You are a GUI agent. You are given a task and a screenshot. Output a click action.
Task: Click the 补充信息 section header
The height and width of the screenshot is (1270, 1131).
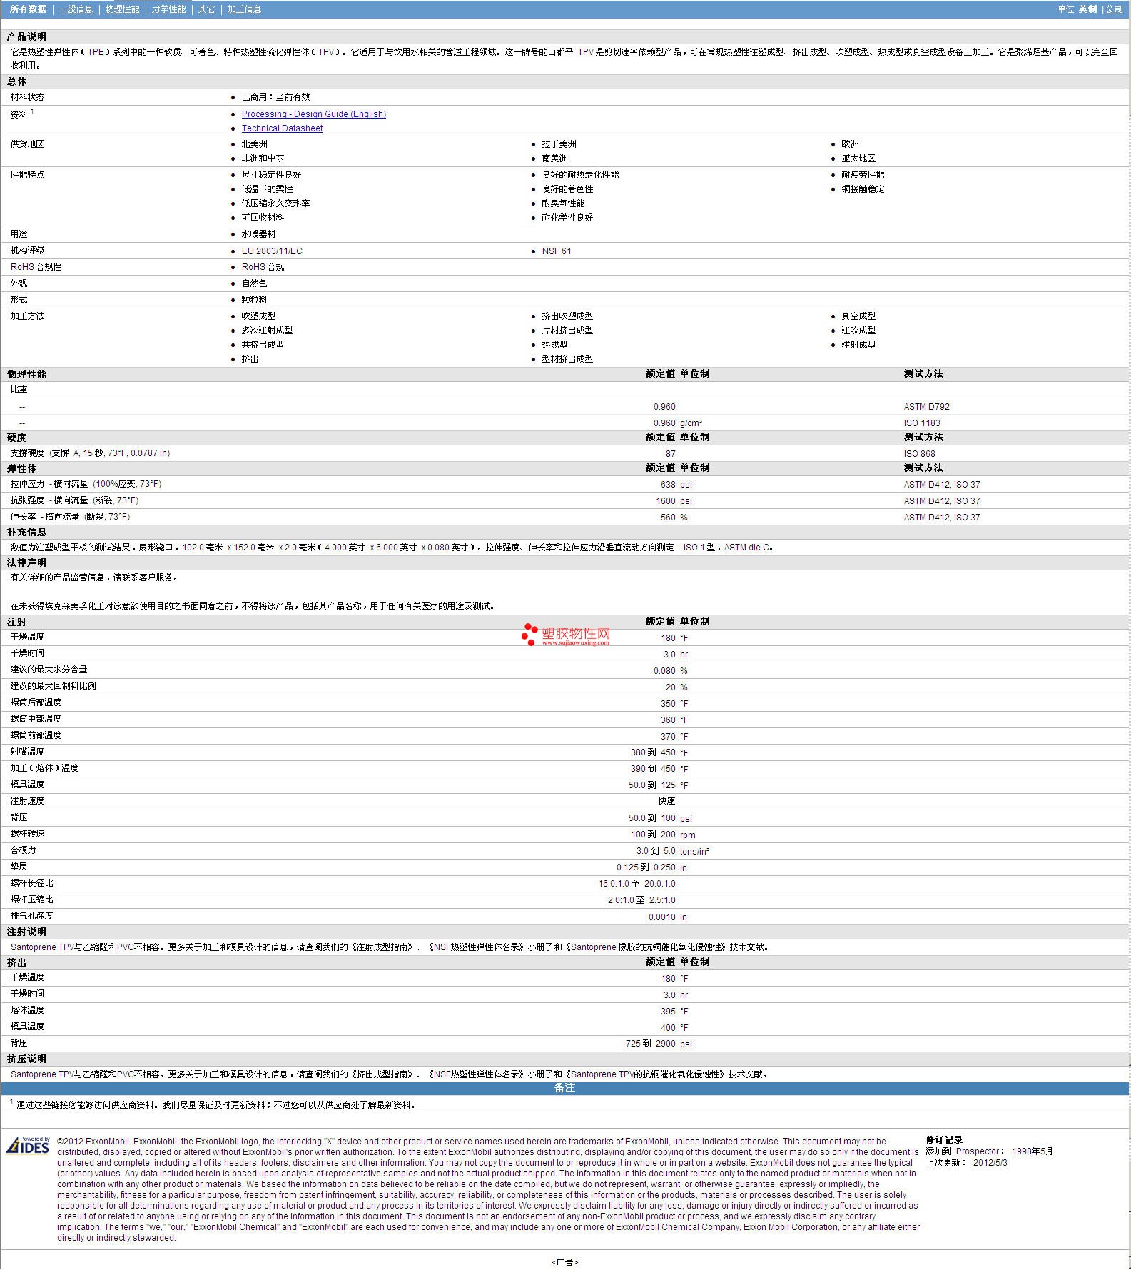click(x=26, y=532)
